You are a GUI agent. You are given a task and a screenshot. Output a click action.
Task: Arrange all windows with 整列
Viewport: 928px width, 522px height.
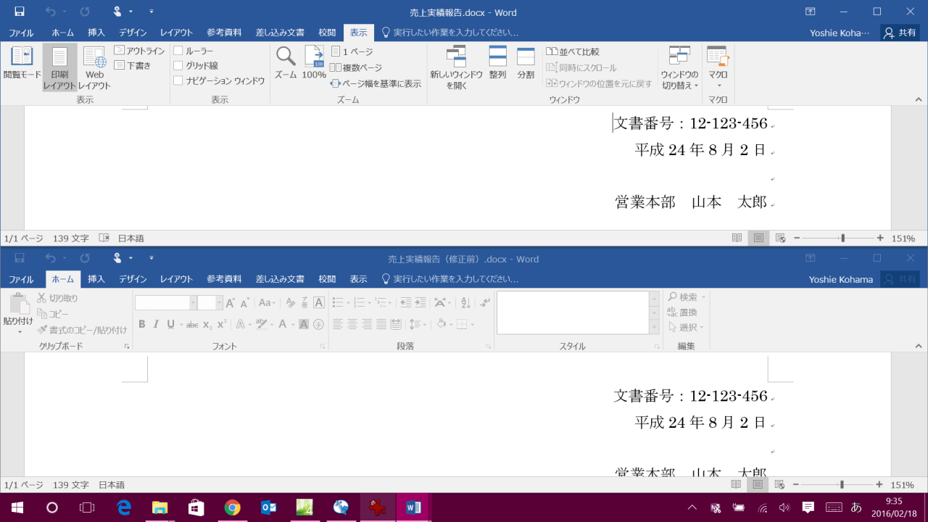point(497,63)
